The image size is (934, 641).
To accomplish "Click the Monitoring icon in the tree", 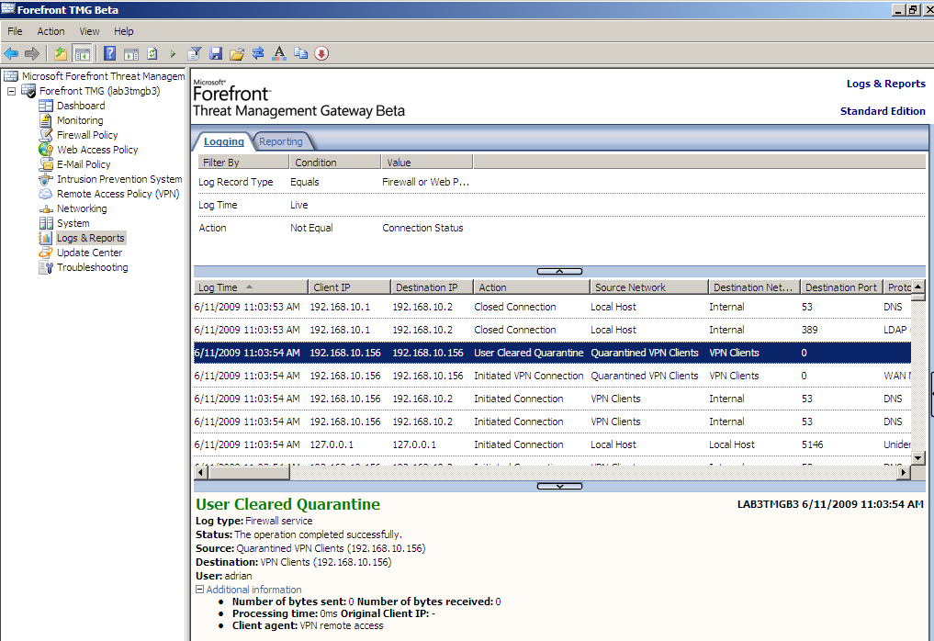I will tap(46, 120).
